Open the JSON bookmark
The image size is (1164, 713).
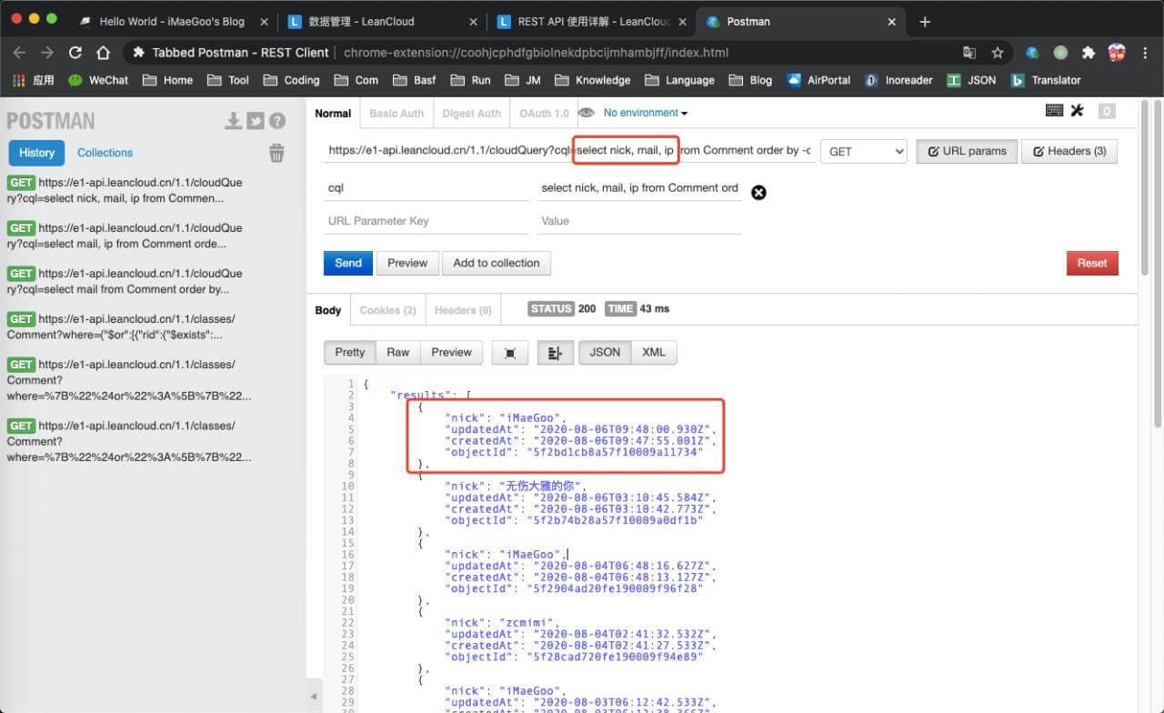click(x=971, y=80)
